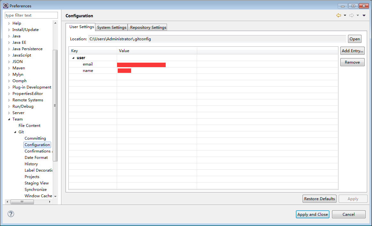Viewport: 372px width, 226px height.
Task: Click the Cancel button
Action: pos(349,214)
